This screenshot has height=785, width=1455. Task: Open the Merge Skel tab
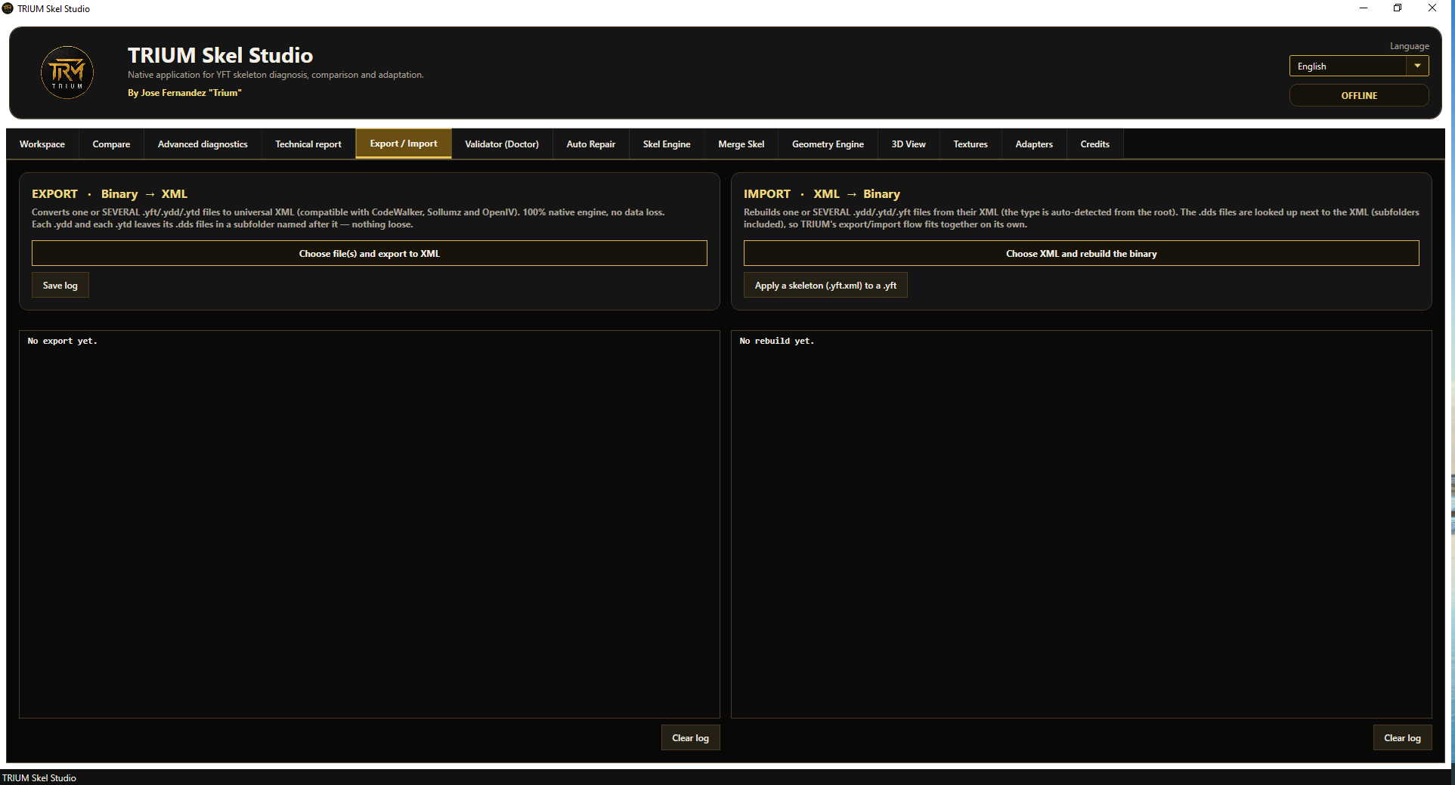741,144
